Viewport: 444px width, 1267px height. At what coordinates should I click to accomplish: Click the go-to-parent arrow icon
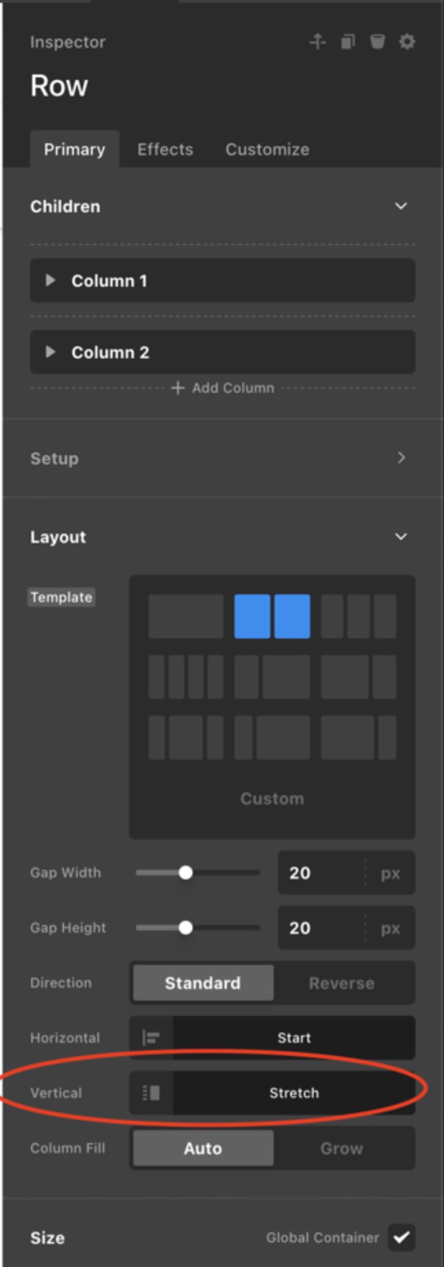point(317,42)
